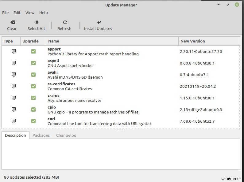Select the apport package name
The image size is (244, 182).
[x=54, y=49]
